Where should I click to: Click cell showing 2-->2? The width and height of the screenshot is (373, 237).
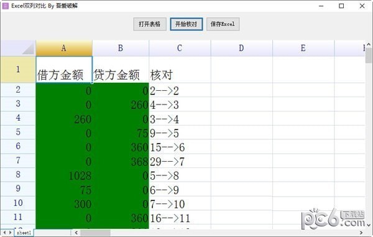coord(180,90)
